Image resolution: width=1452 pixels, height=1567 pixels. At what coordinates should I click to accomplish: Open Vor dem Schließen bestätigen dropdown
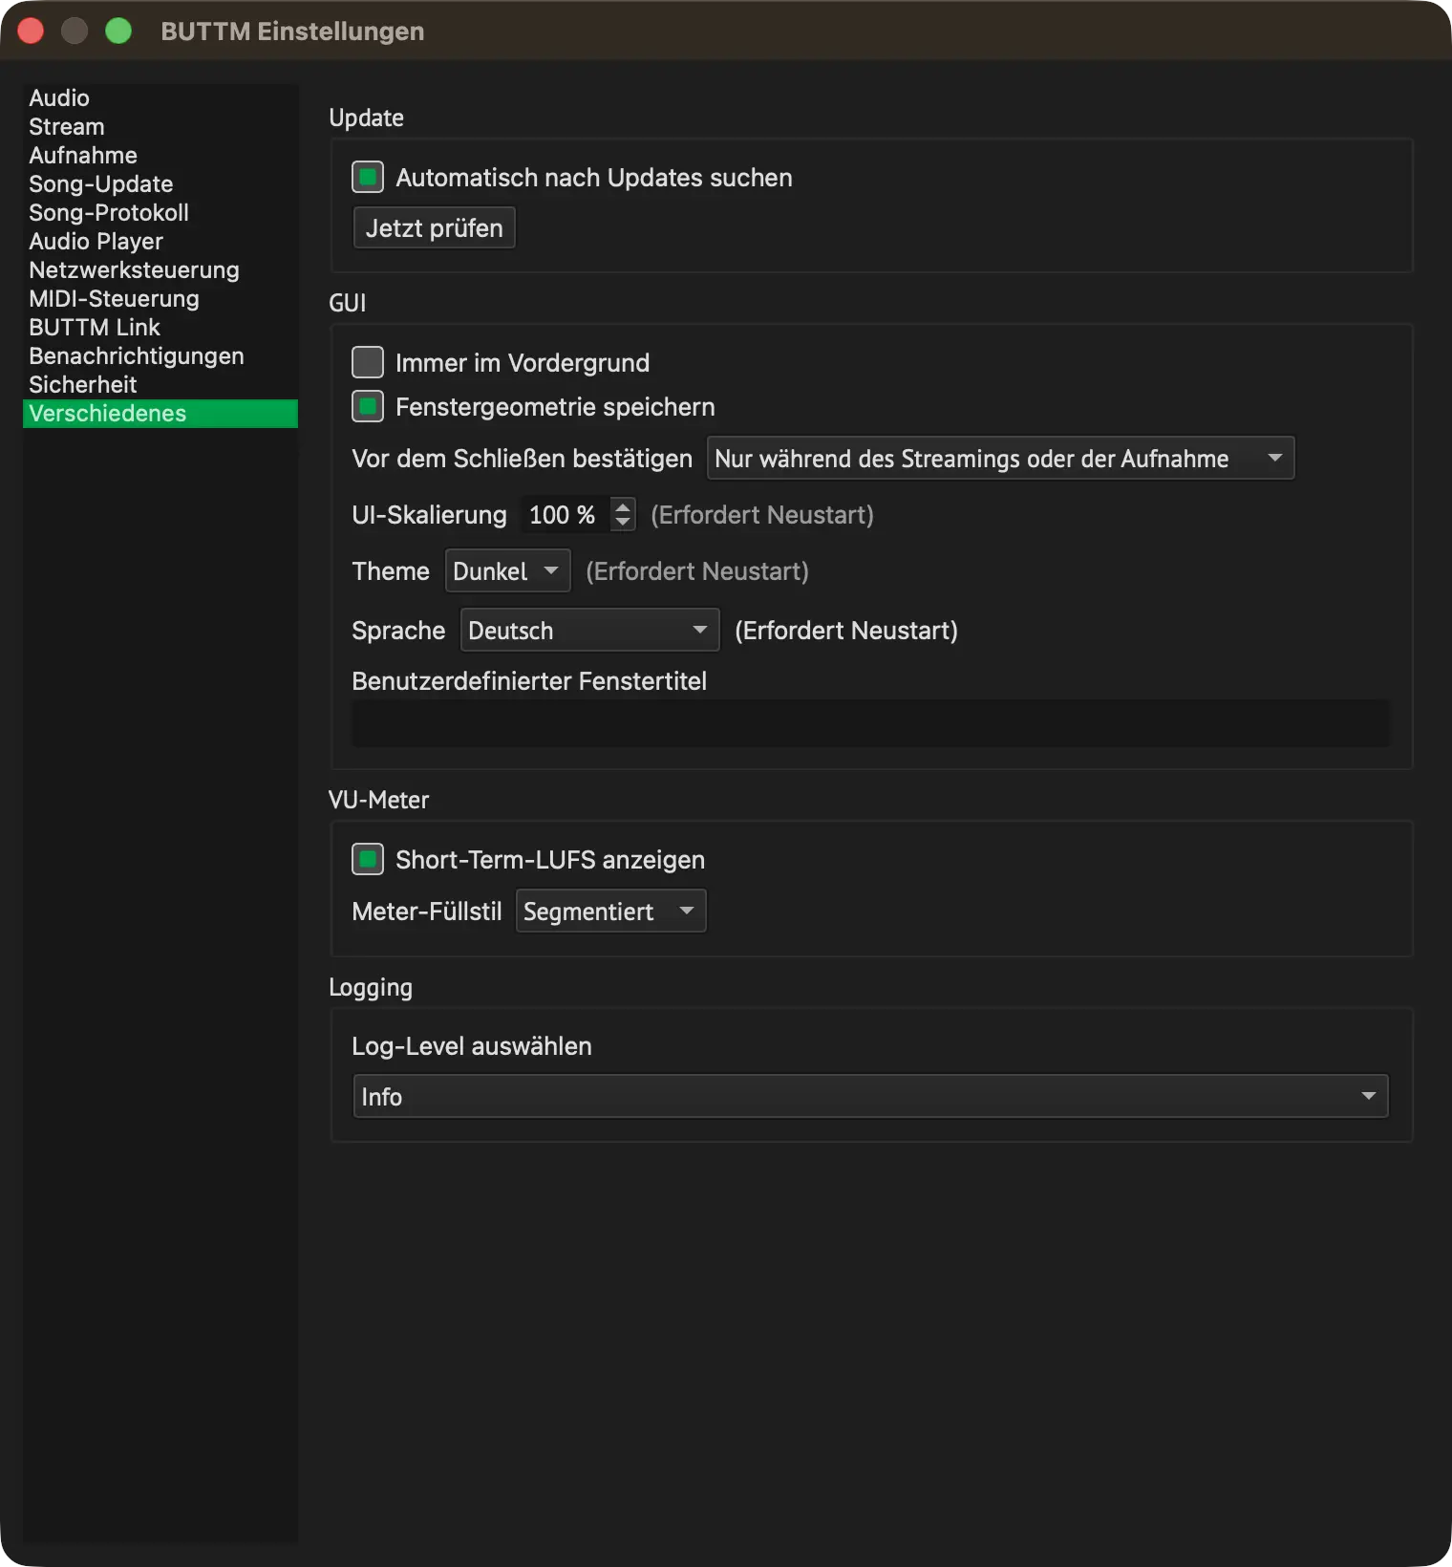coord(1000,459)
